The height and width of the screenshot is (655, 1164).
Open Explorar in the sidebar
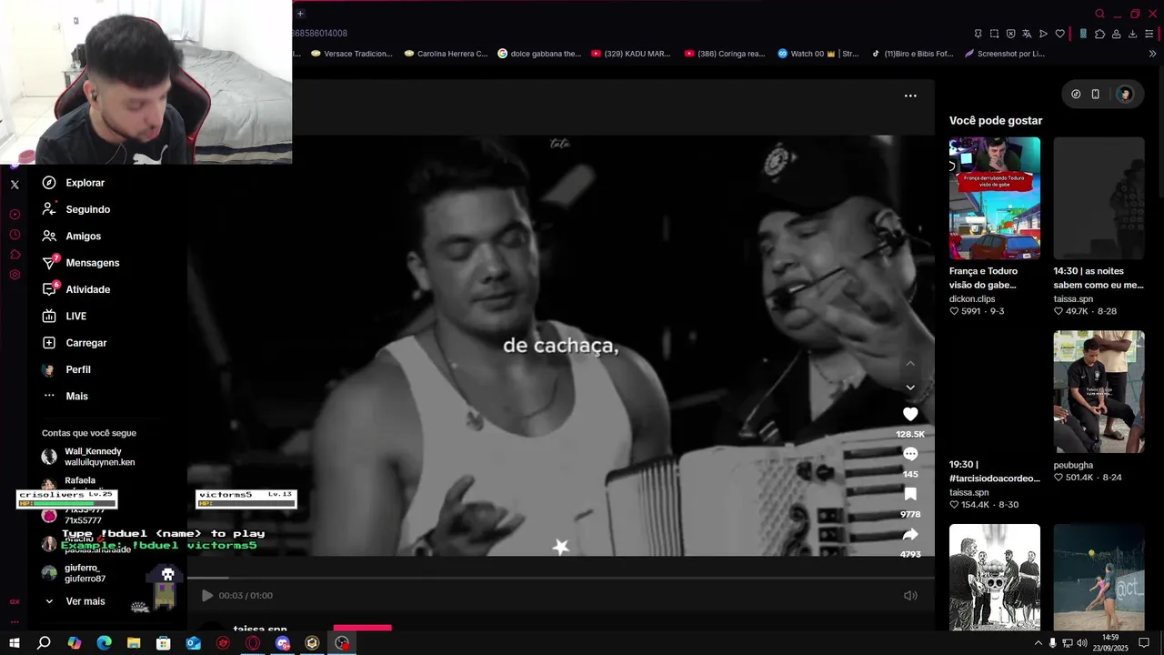click(74, 183)
